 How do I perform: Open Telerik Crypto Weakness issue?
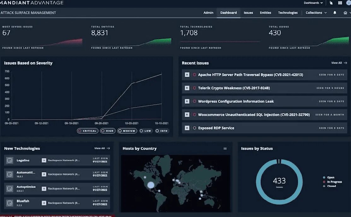tap(265, 88)
